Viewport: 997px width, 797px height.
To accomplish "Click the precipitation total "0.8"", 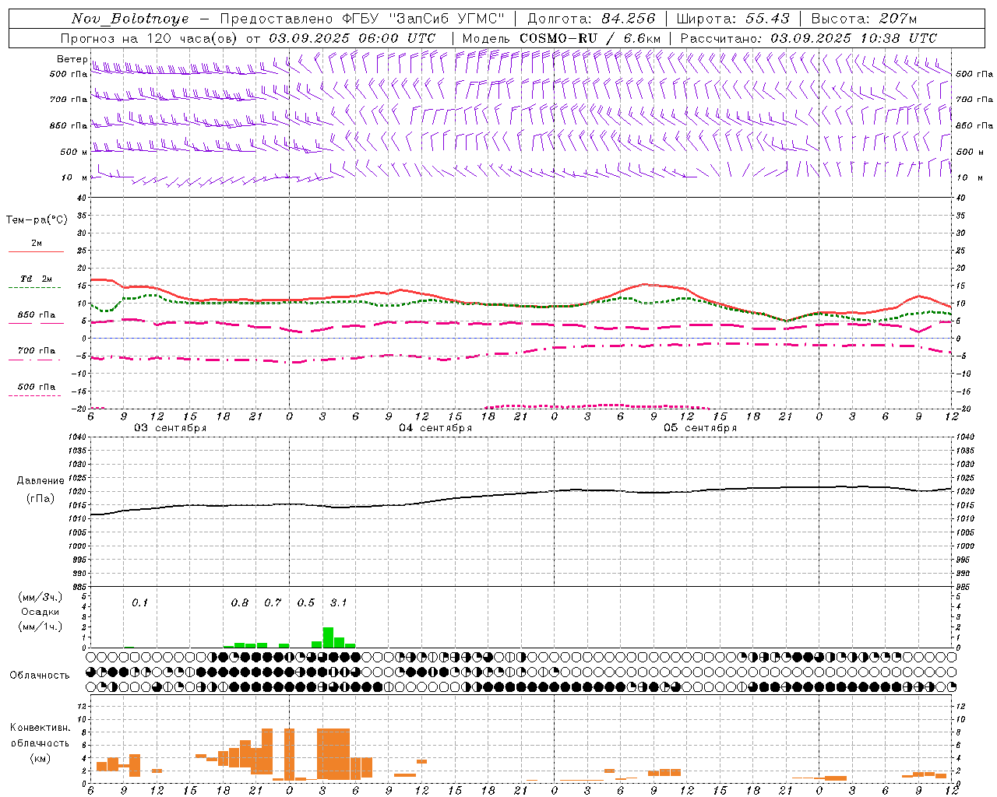I will click(240, 603).
